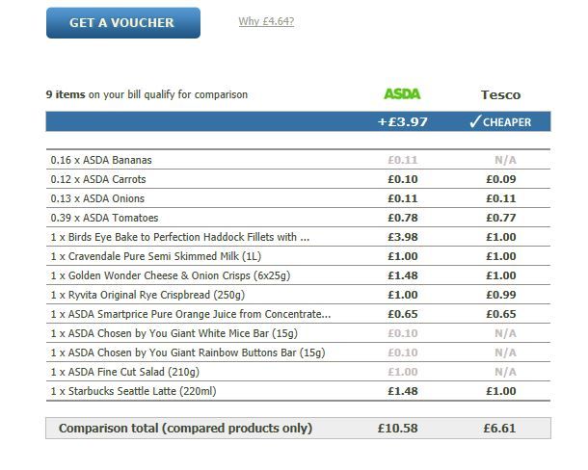This screenshot has height=470, width=588.
Task: Select the ASDA Tomatoes item
Action: [x=104, y=218]
